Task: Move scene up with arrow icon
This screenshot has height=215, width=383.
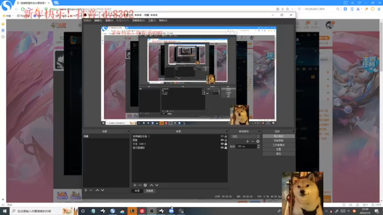Action: coord(97,190)
